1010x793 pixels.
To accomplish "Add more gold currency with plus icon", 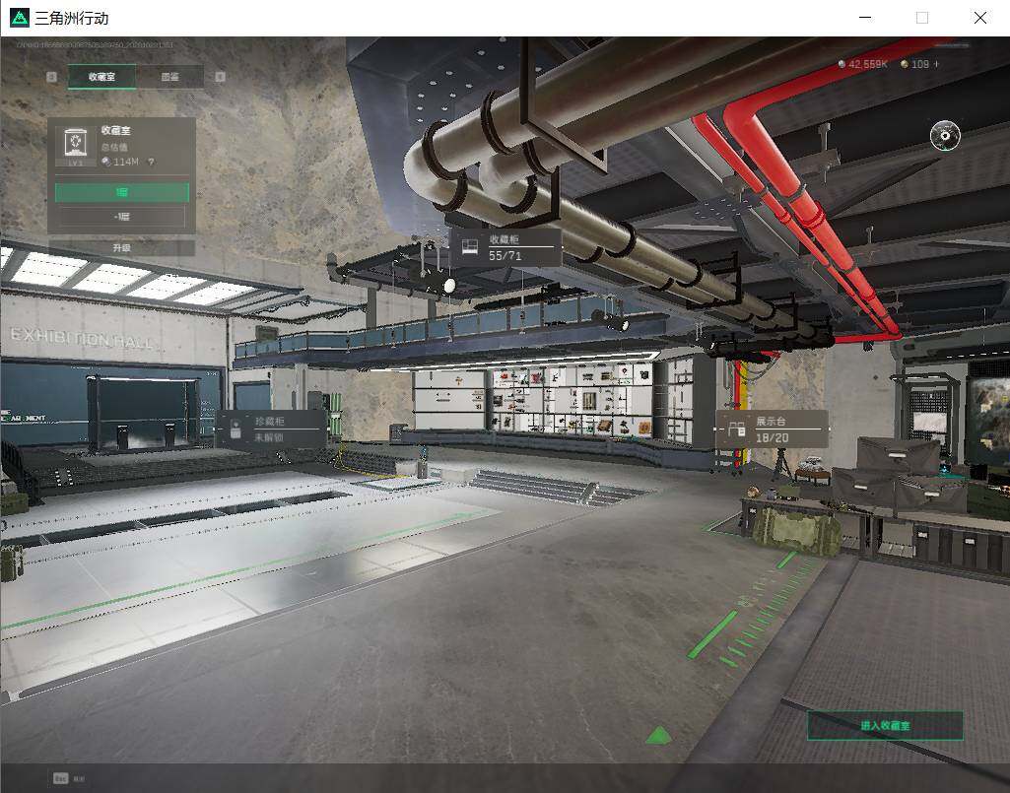I will (x=936, y=64).
